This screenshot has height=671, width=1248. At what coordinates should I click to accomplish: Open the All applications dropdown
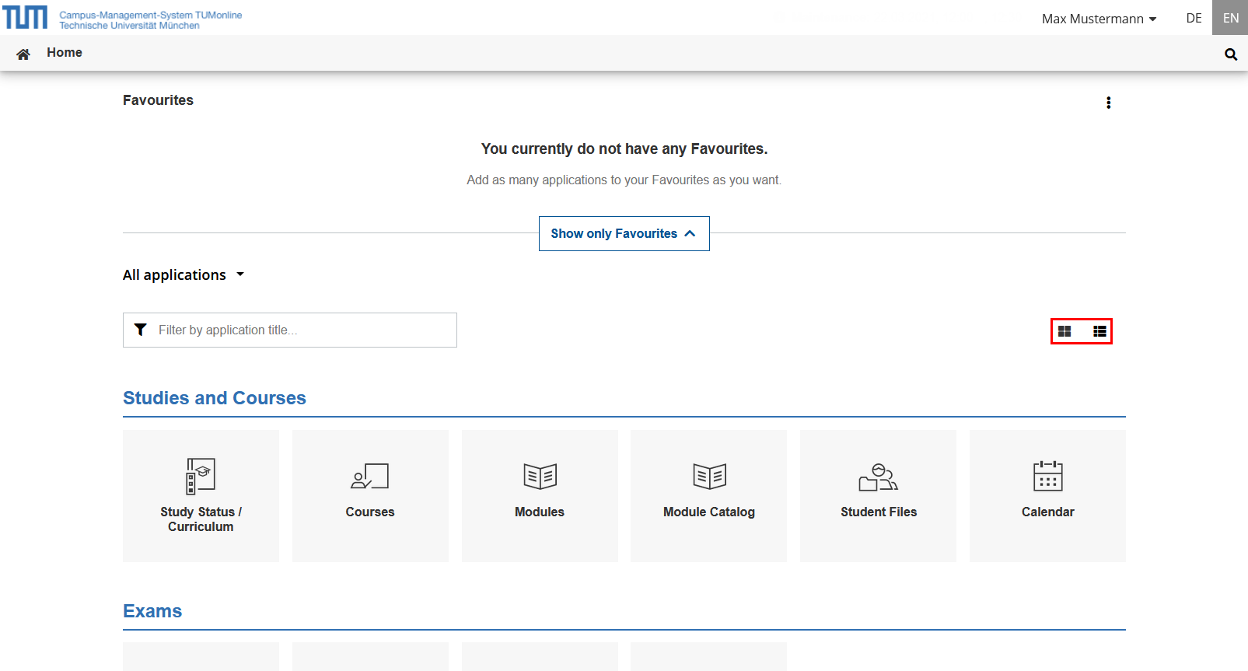184,275
